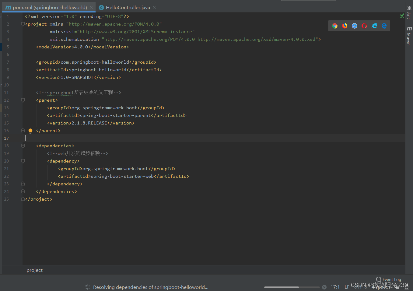Click the inspection status checkmark icon
413x291 pixels.
402,16
